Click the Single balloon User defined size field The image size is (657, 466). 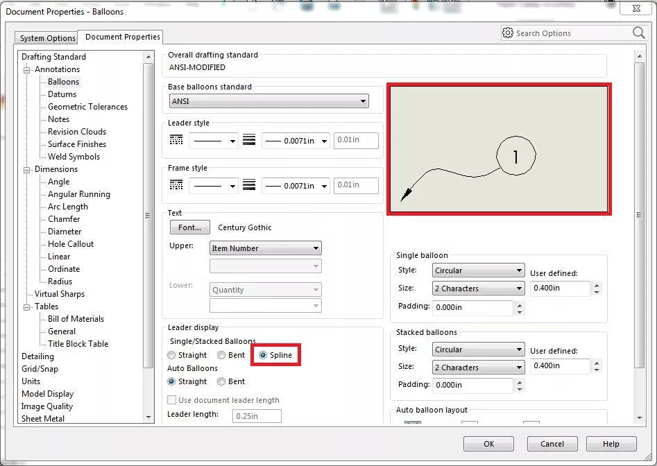coord(560,288)
